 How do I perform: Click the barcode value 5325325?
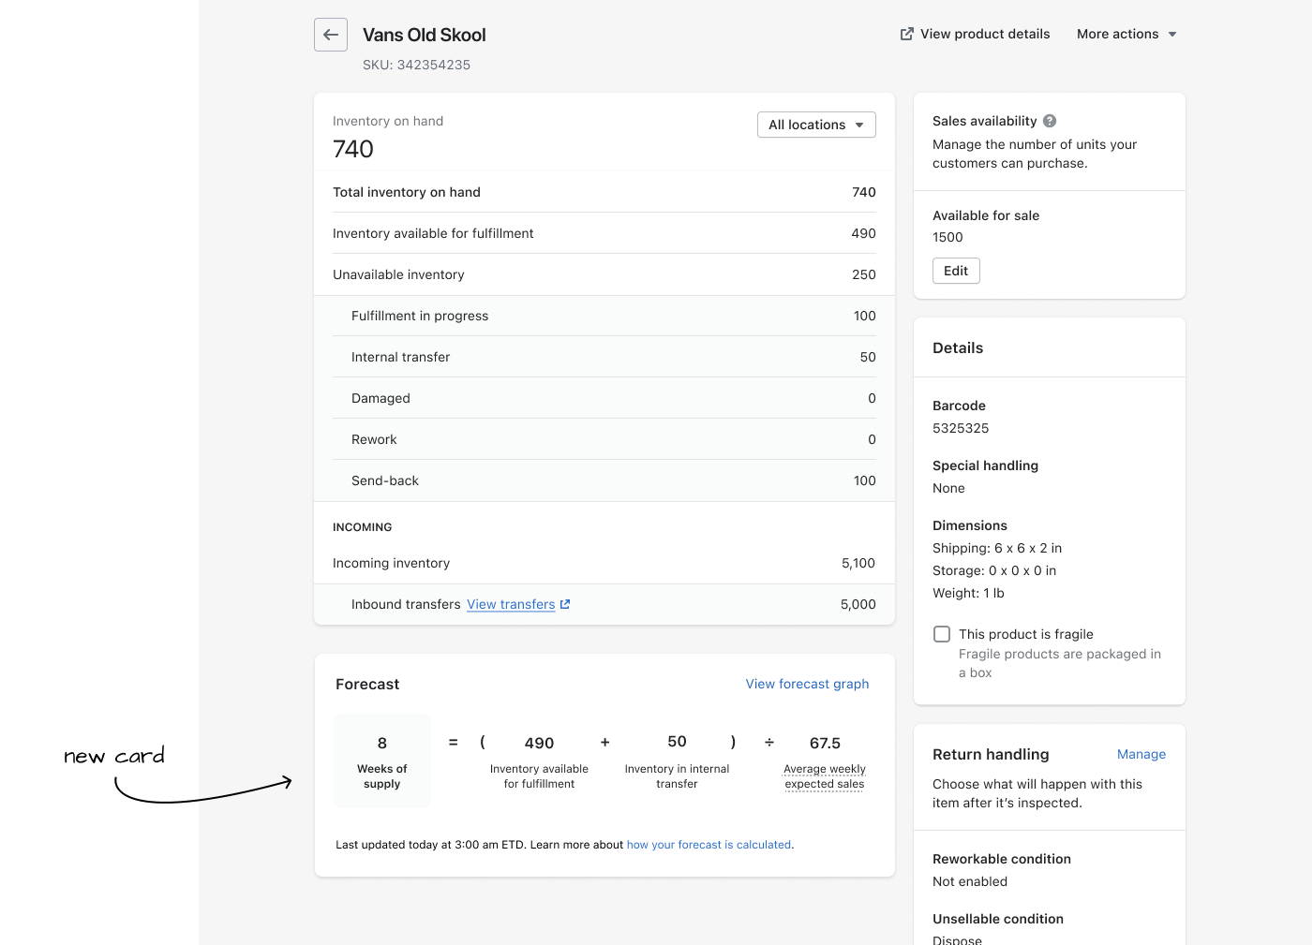pyautogui.click(x=961, y=428)
